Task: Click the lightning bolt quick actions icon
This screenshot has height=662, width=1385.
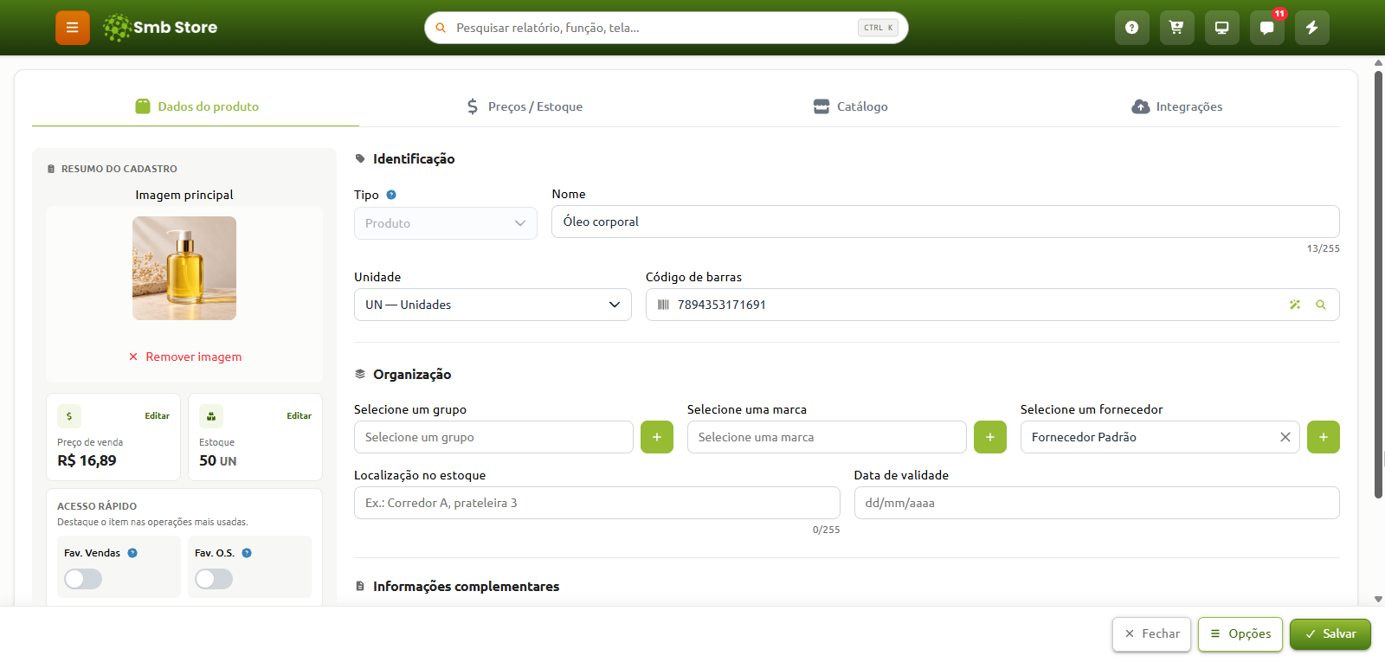Action: (x=1311, y=28)
